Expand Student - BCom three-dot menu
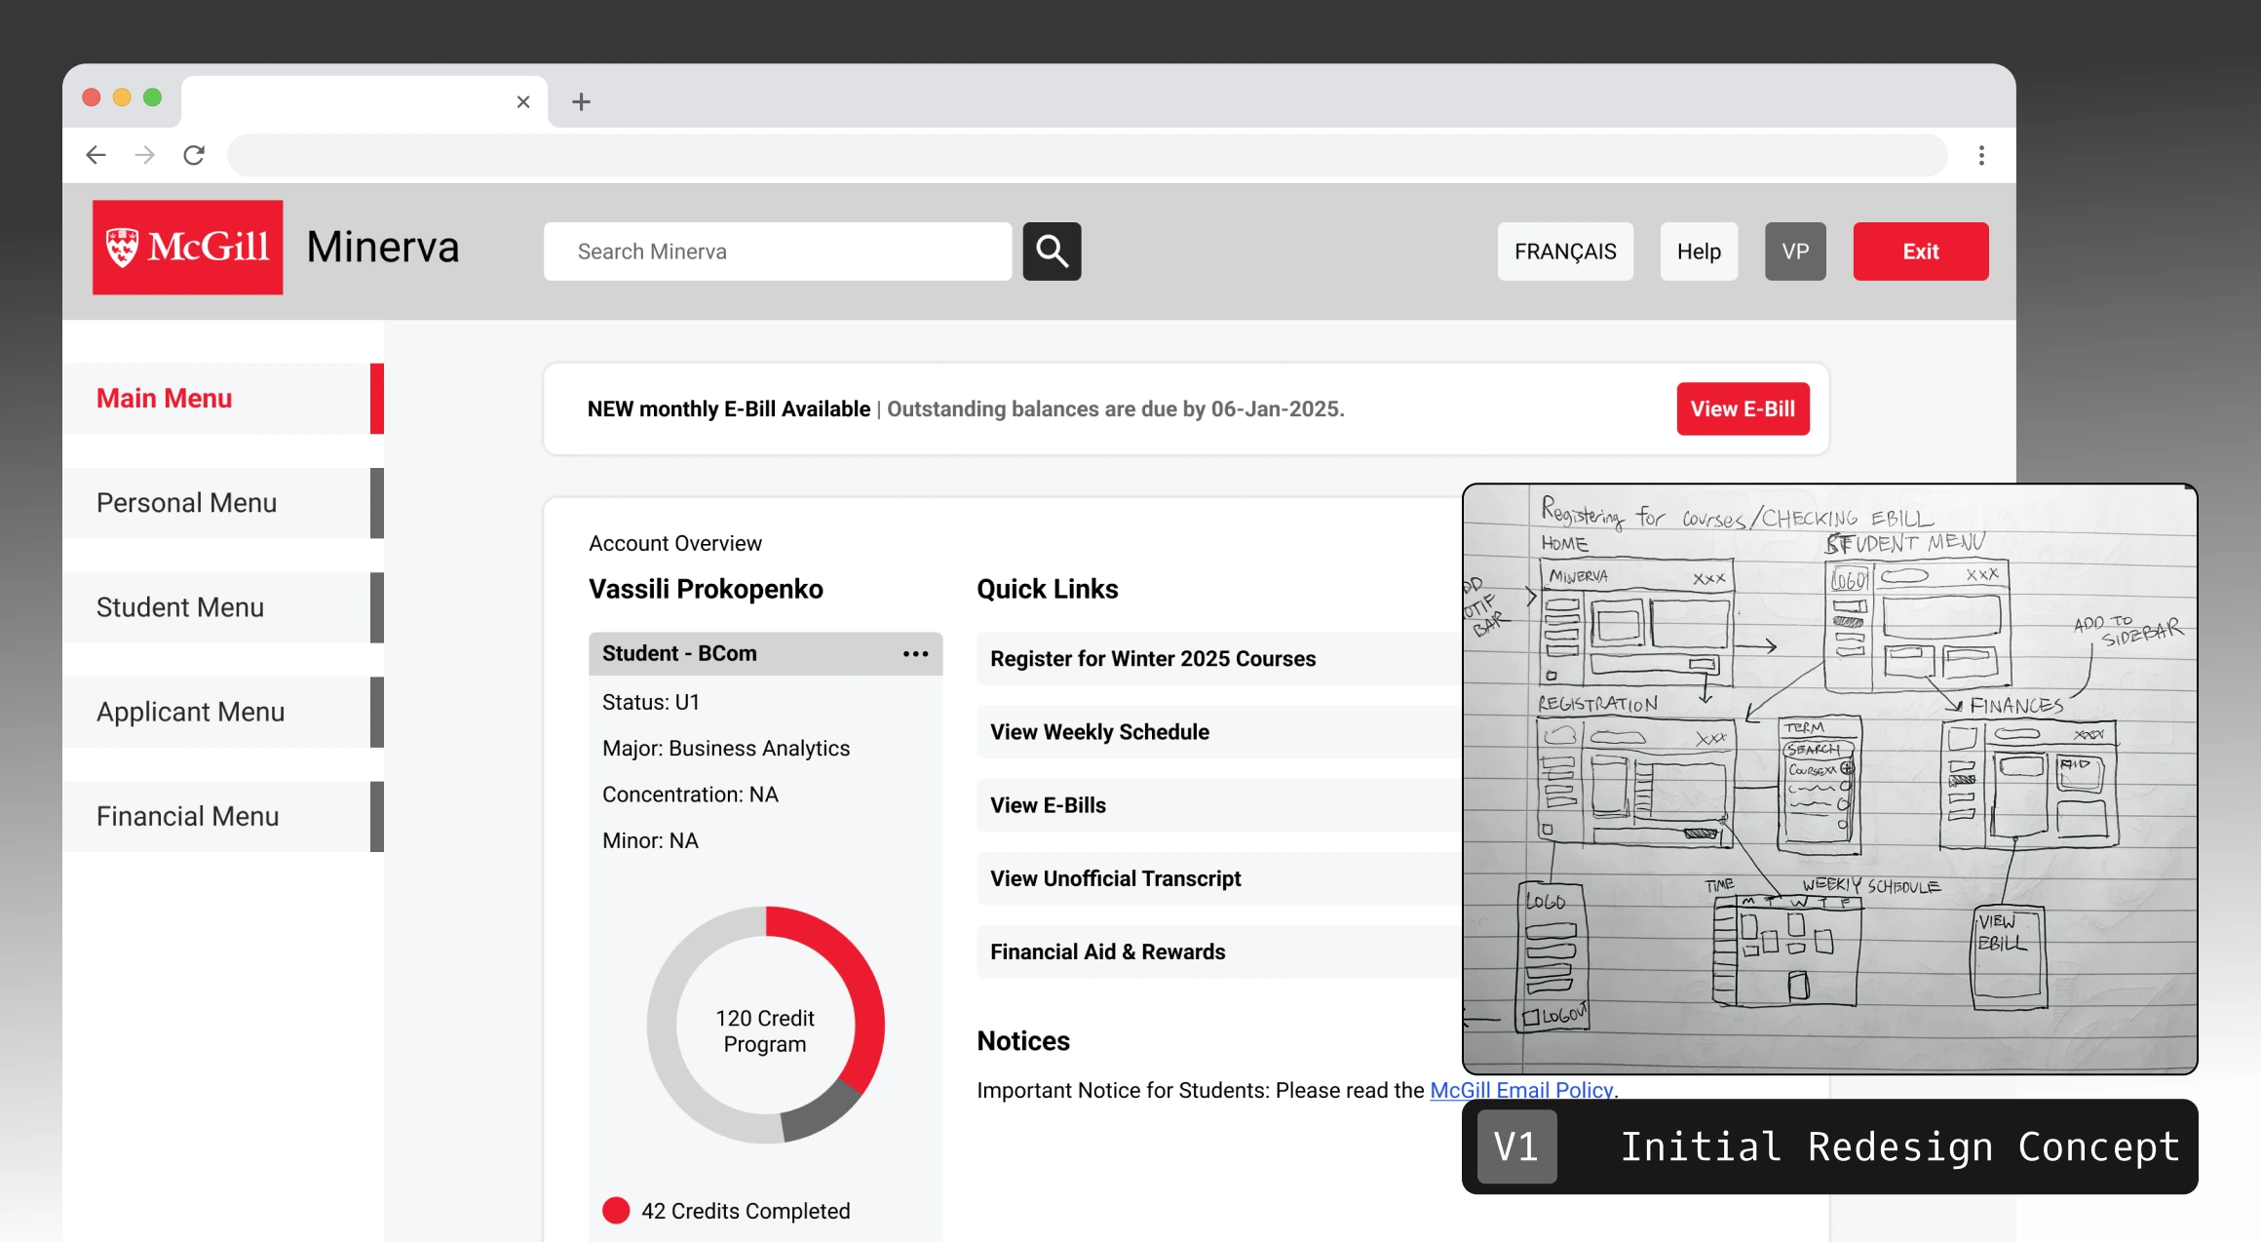This screenshot has height=1242, width=2261. 915,653
